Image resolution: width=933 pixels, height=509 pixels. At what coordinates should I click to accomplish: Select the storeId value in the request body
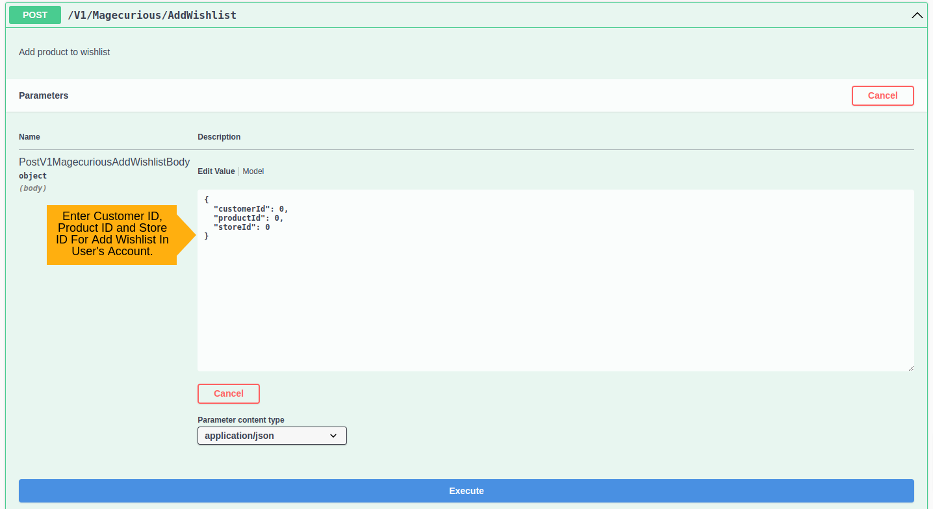(267, 227)
